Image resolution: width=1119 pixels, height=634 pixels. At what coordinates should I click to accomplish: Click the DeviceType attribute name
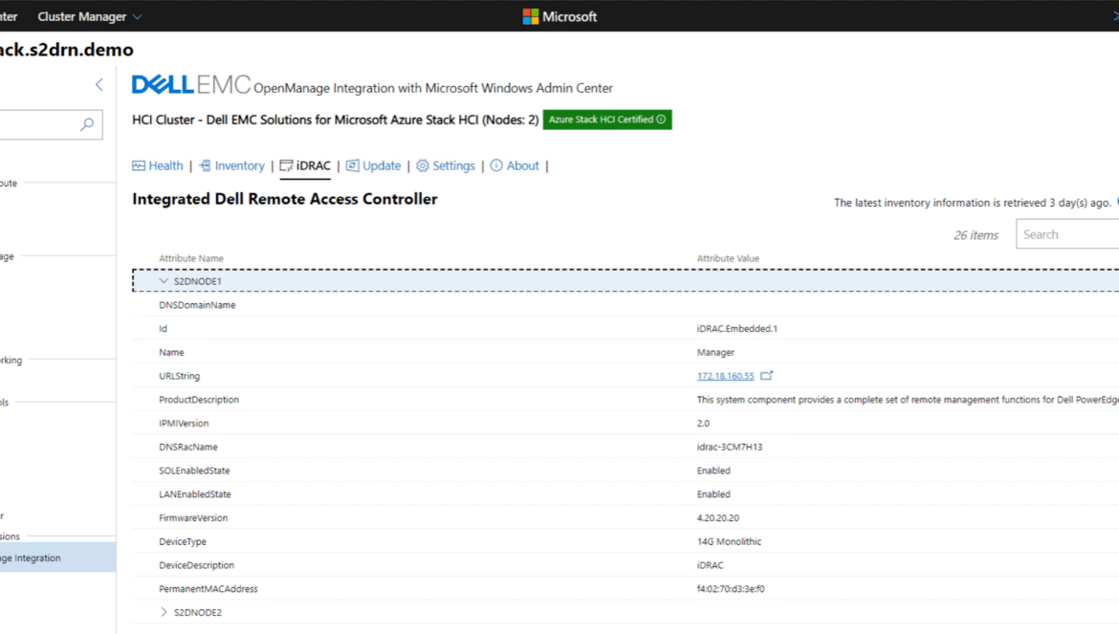183,541
